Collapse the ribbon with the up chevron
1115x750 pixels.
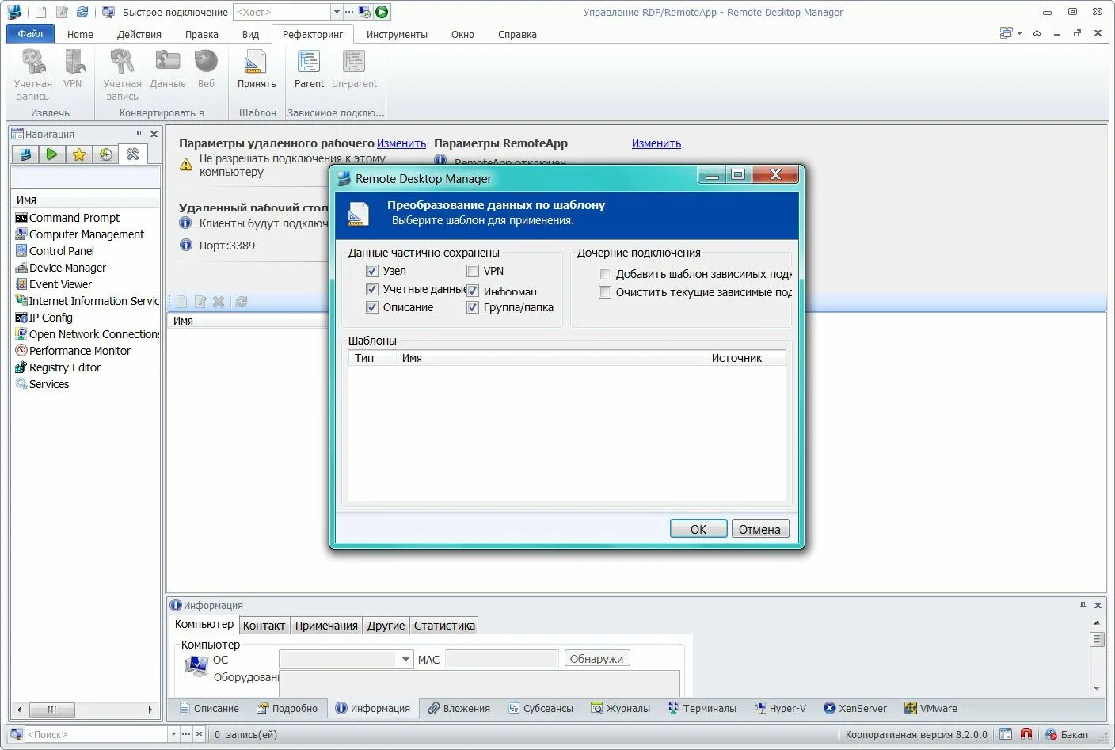tap(1037, 33)
